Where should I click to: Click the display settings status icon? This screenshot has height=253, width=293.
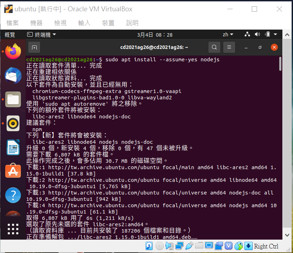coord(209,245)
